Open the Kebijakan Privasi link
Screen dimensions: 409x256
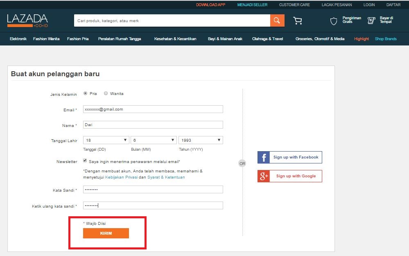point(121,177)
